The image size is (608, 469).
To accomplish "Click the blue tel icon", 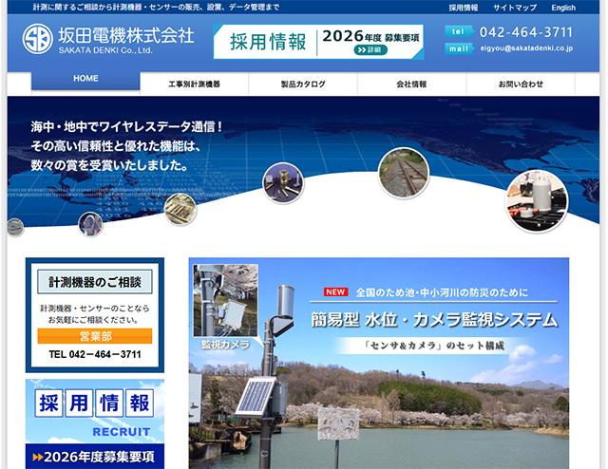I will 458,31.
